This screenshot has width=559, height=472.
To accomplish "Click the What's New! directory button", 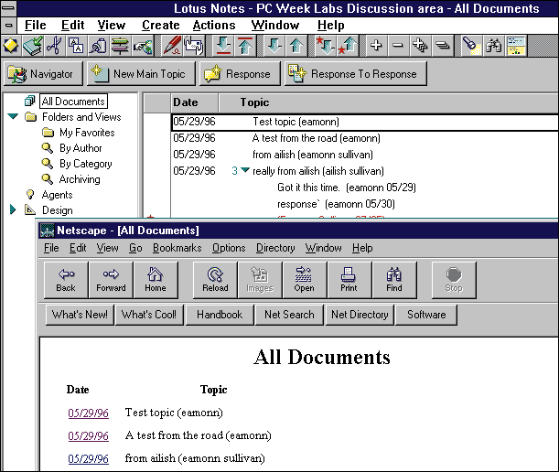I will 80,315.
